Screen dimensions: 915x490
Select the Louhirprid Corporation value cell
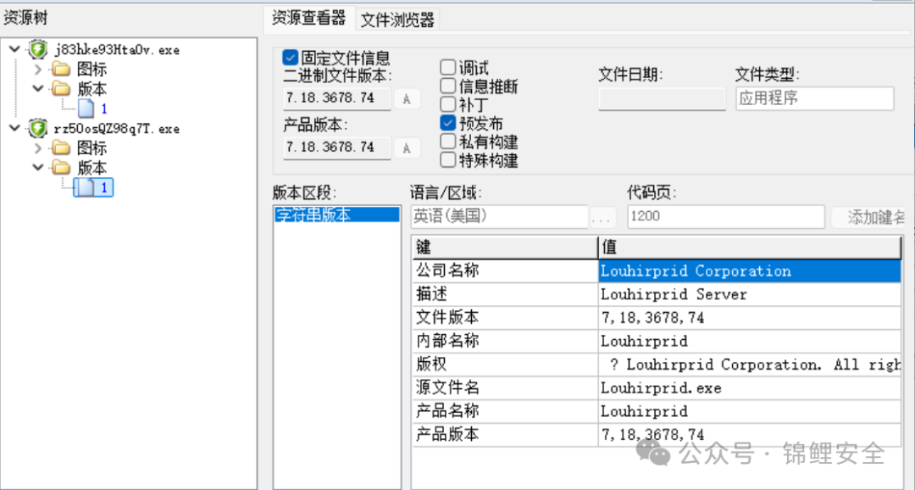(x=750, y=271)
